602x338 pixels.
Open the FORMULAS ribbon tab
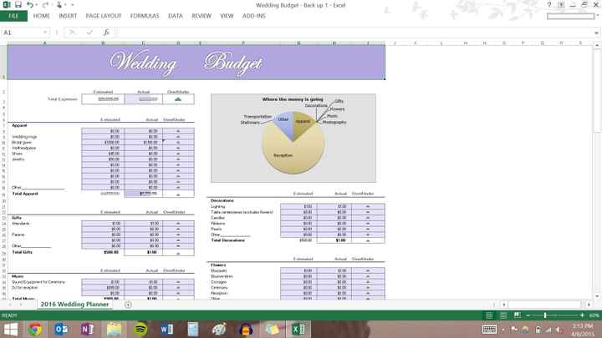[x=145, y=16]
